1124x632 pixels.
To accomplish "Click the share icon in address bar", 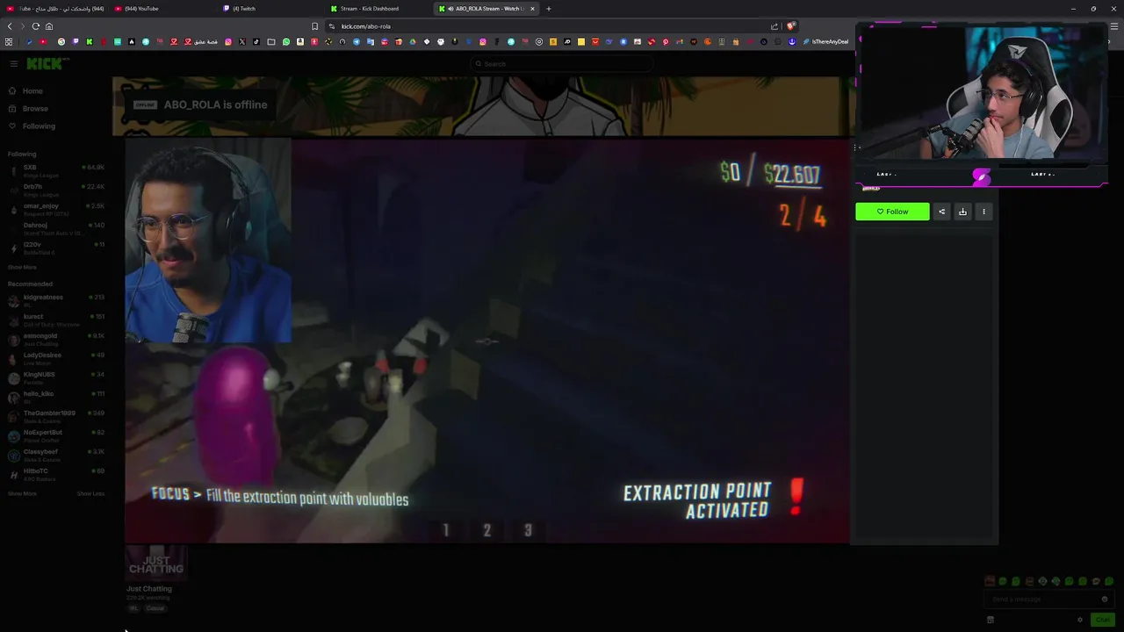I will coord(775,26).
